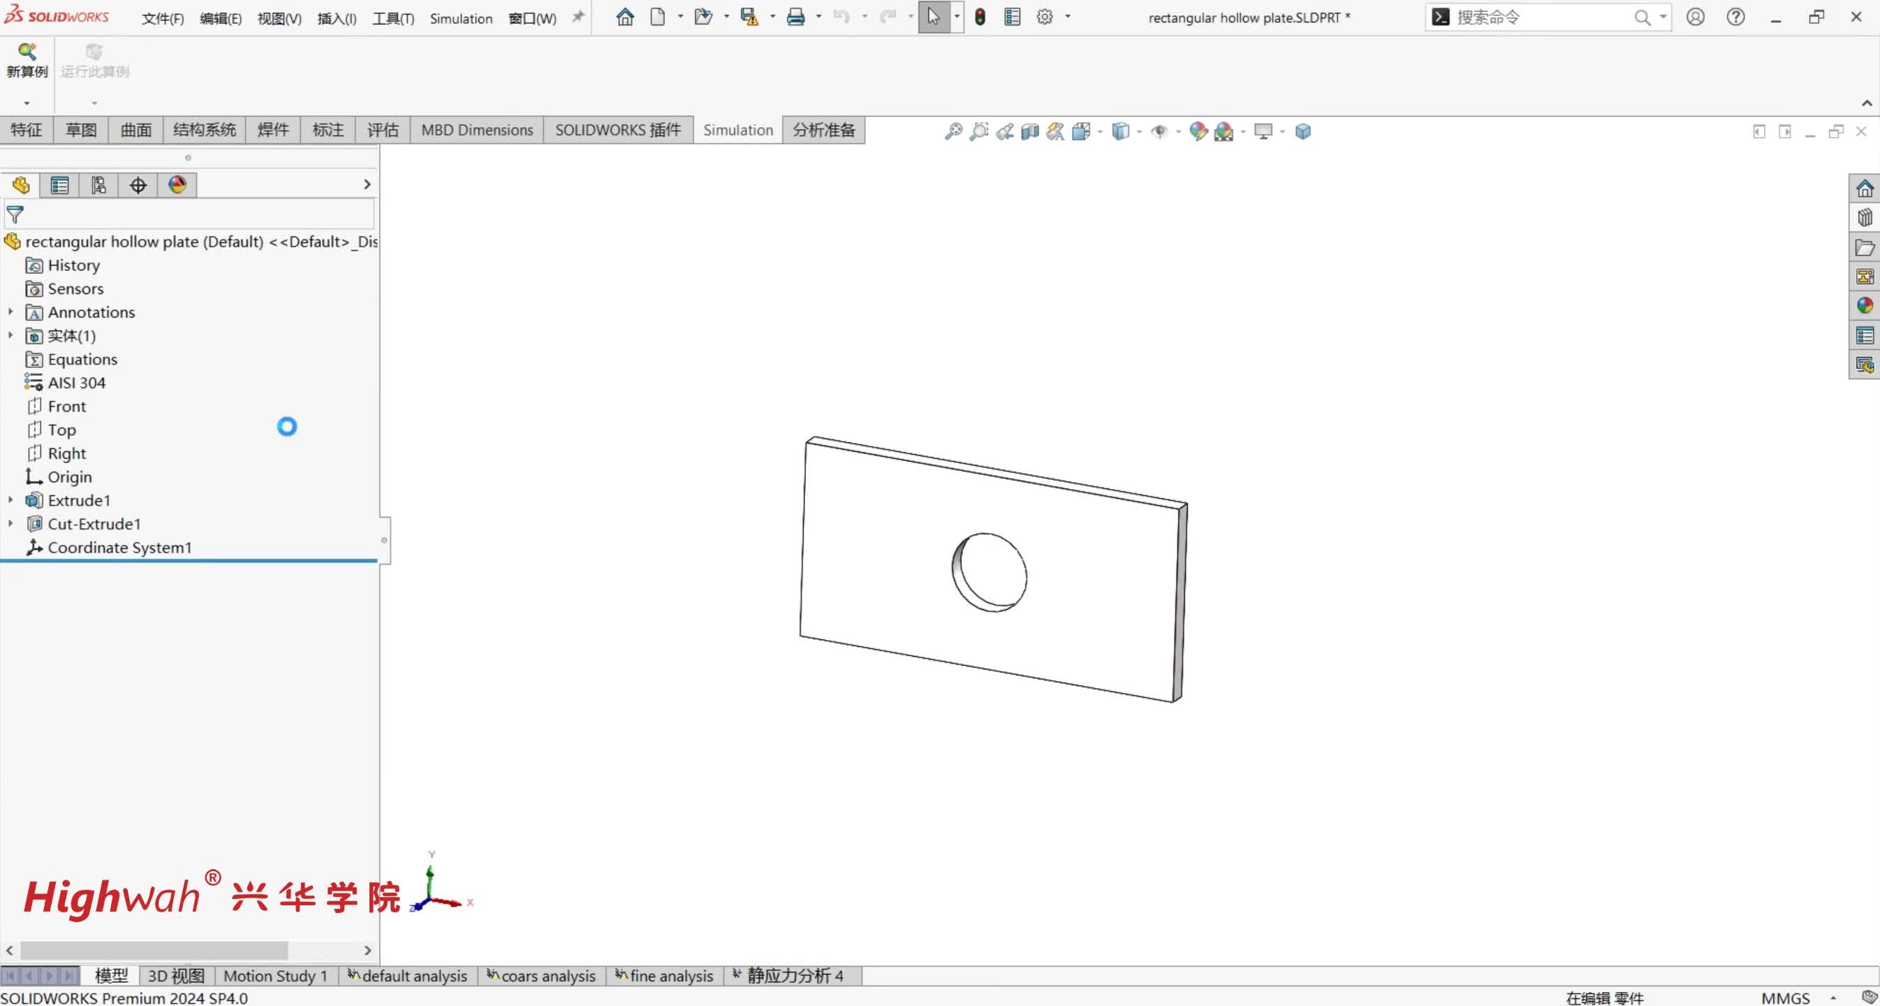The height and width of the screenshot is (1006, 1880).
Task: Open the Appearances color ball in task pane
Action: click(x=1865, y=306)
